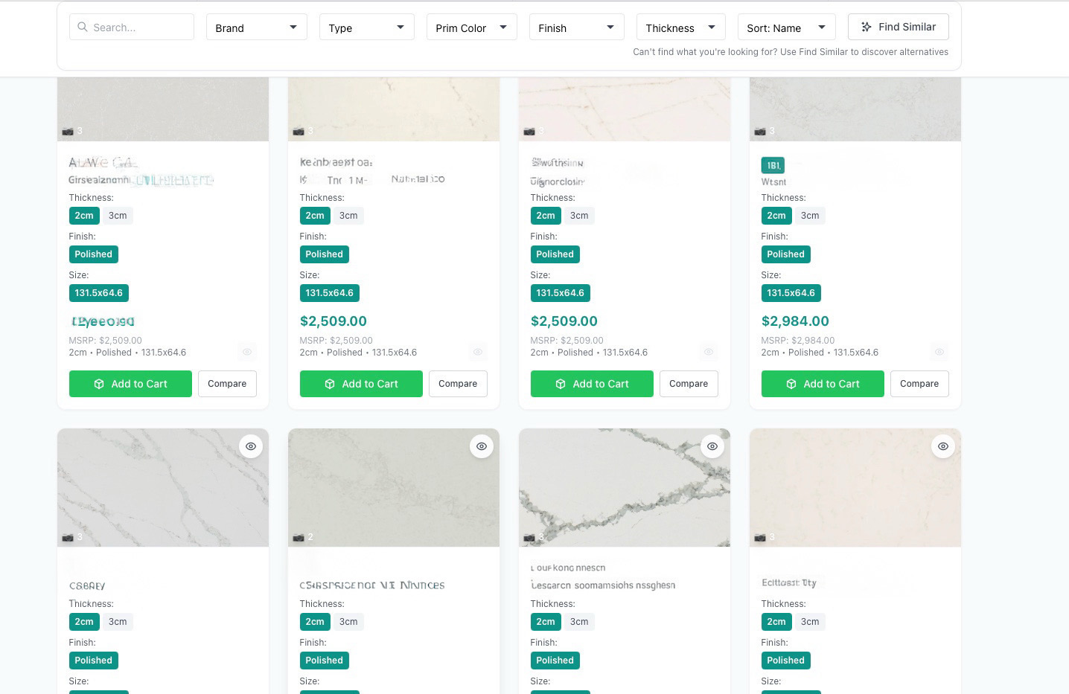Select 3cm thickness on top row's third card

(579, 216)
